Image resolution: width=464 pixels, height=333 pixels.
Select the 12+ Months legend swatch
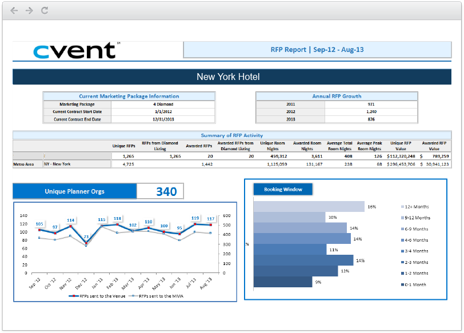[403, 207]
